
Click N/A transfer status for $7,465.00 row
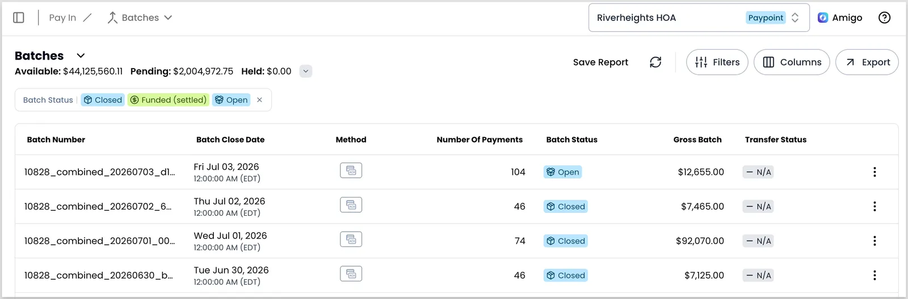(x=758, y=207)
